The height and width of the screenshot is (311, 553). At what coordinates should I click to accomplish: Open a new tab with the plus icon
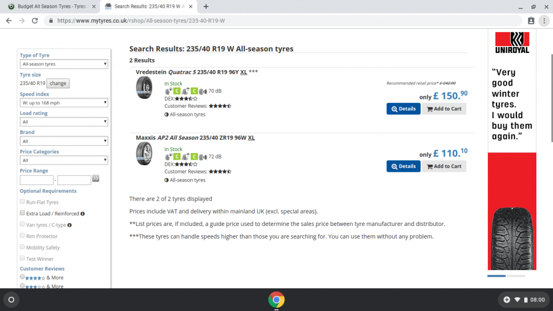coord(206,6)
